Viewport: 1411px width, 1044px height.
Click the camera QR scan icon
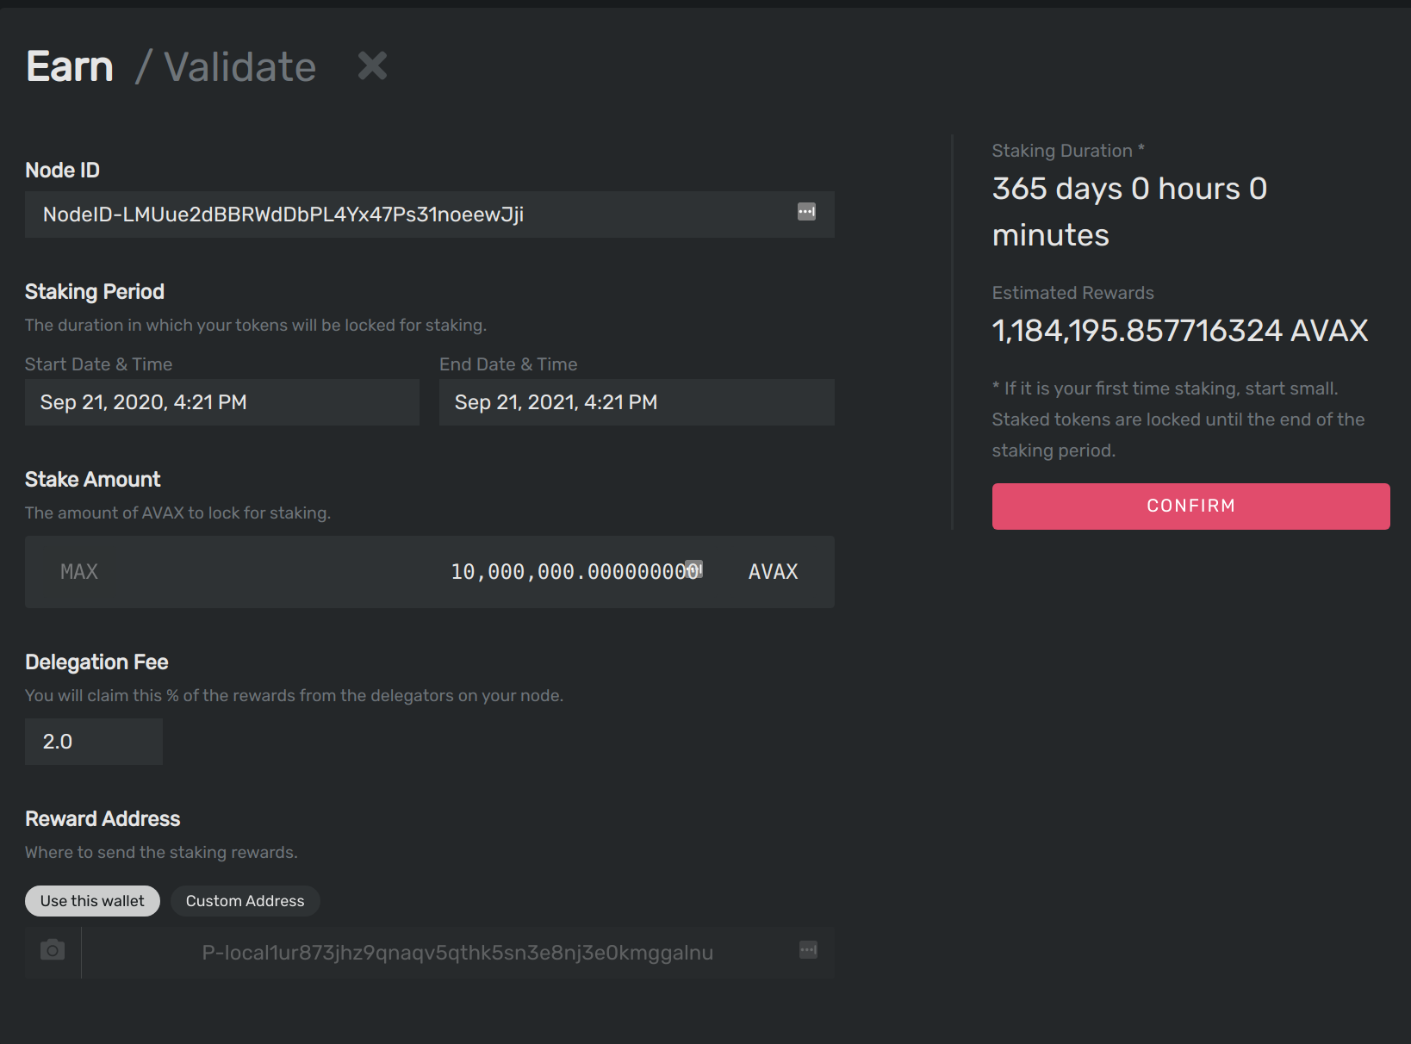(53, 950)
